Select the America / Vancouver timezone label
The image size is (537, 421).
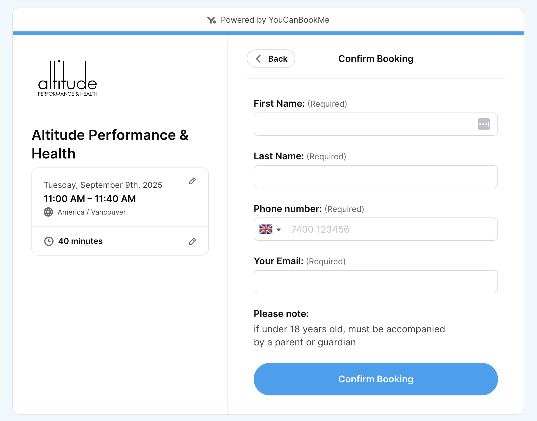(x=91, y=212)
